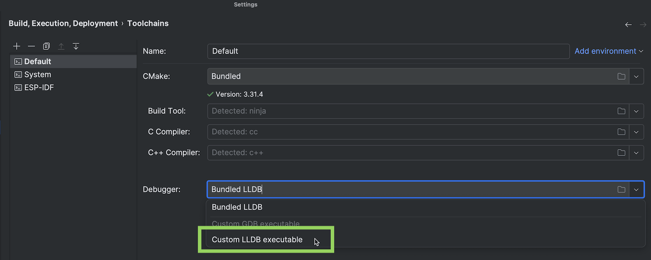This screenshot has width=651, height=260.
Task: Move toolchain down with arrow icon
Action: (76, 46)
